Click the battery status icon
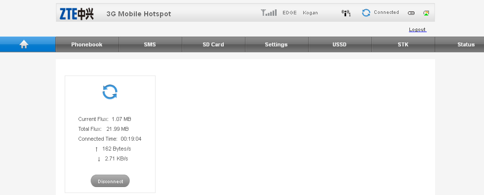 (x=411, y=13)
